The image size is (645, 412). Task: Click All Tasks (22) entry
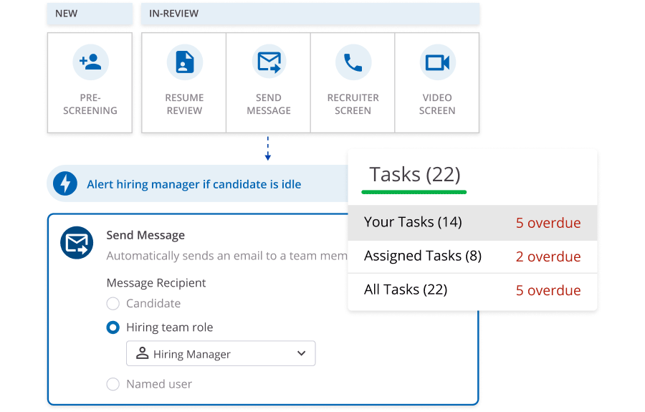[406, 289]
